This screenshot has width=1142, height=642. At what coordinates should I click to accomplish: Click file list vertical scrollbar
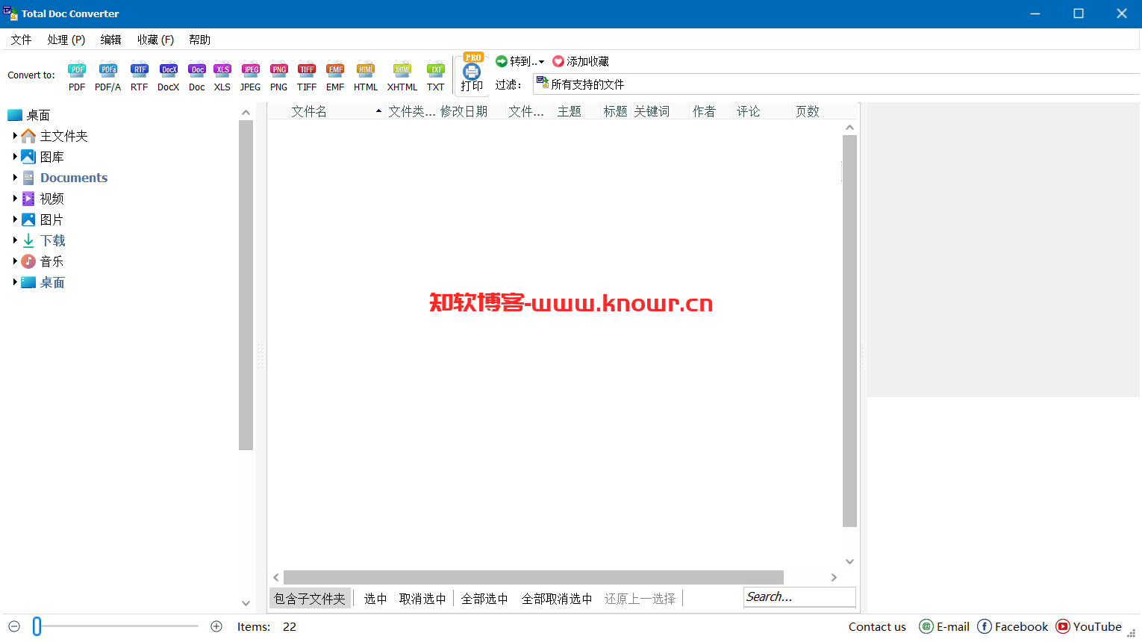click(849, 331)
